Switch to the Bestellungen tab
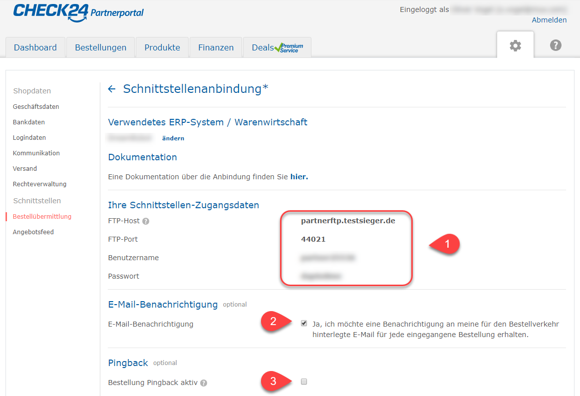Viewport: 580px width, 396px height. (100, 48)
